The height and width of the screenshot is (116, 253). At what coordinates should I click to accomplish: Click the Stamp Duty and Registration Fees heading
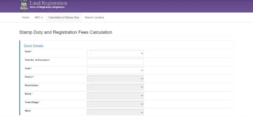pyautogui.click(x=66, y=32)
